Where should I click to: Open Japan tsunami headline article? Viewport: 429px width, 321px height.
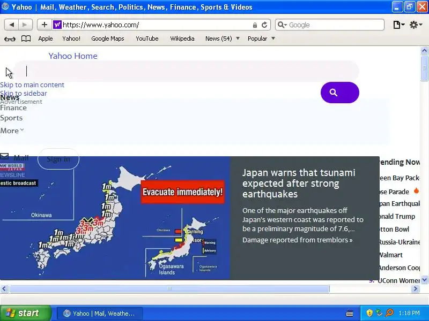pos(299,183)
